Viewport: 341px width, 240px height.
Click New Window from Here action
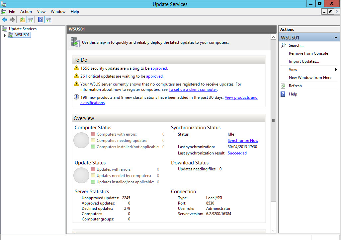click(x=310, y=78)
